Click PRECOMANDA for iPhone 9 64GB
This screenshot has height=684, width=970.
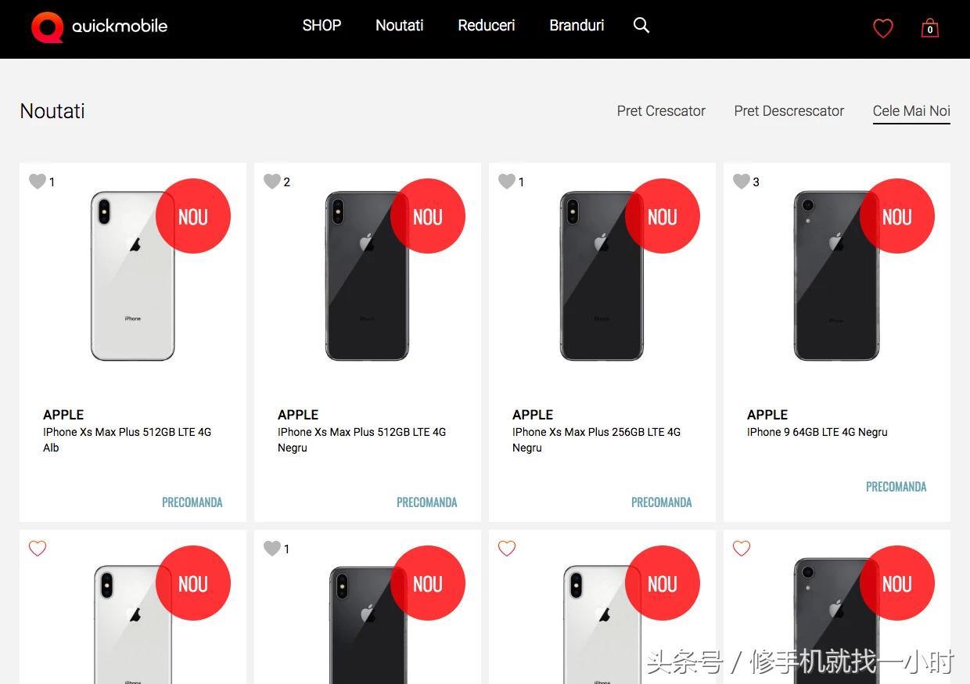(x=896, y=487)
